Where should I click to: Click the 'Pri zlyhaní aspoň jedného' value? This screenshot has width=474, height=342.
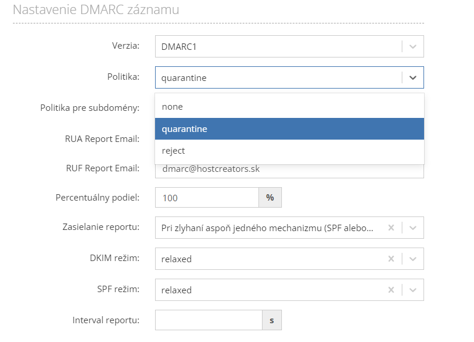pyautogui.click(x=267, y=228)
